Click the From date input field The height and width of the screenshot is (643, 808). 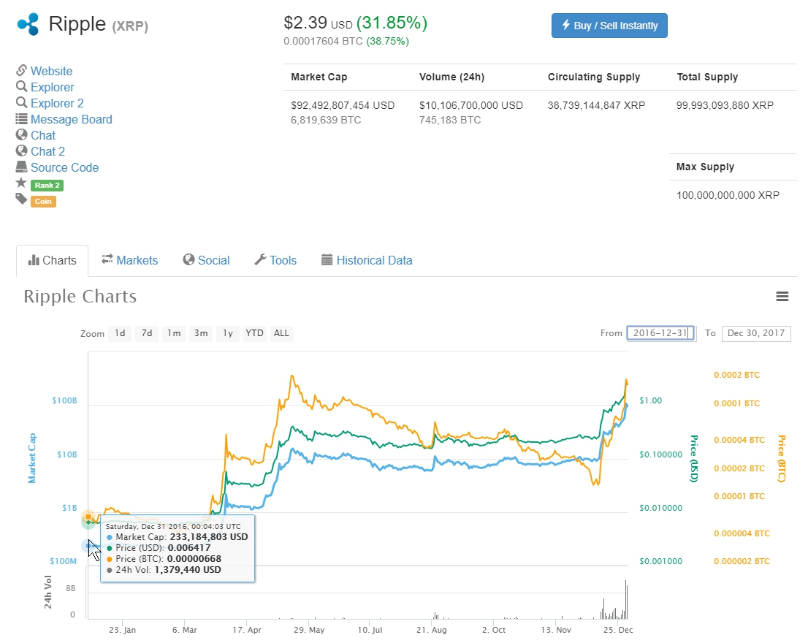point(660,333)
